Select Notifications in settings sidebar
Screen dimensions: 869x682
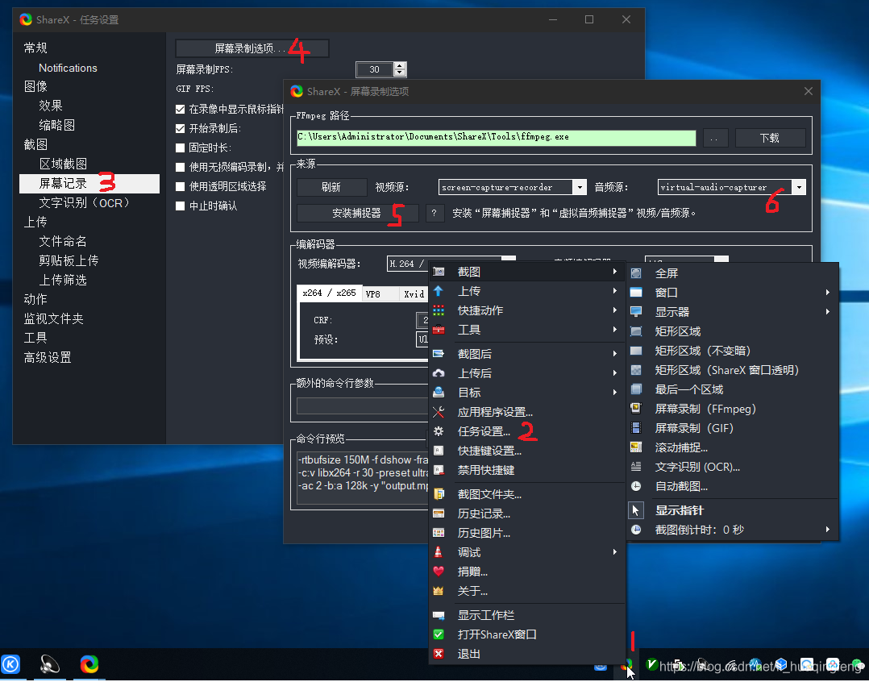tap(68, 69)
